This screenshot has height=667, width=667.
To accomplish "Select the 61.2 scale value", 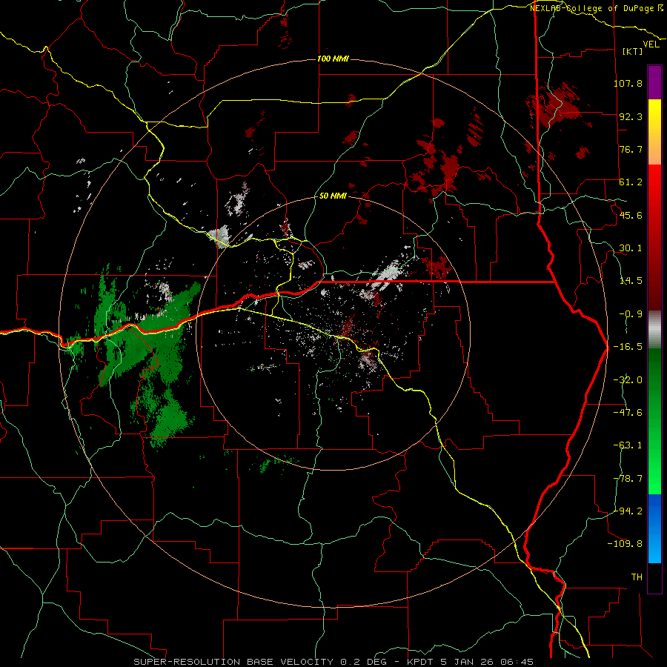I will pyautogui.click(x=631, y=182).
